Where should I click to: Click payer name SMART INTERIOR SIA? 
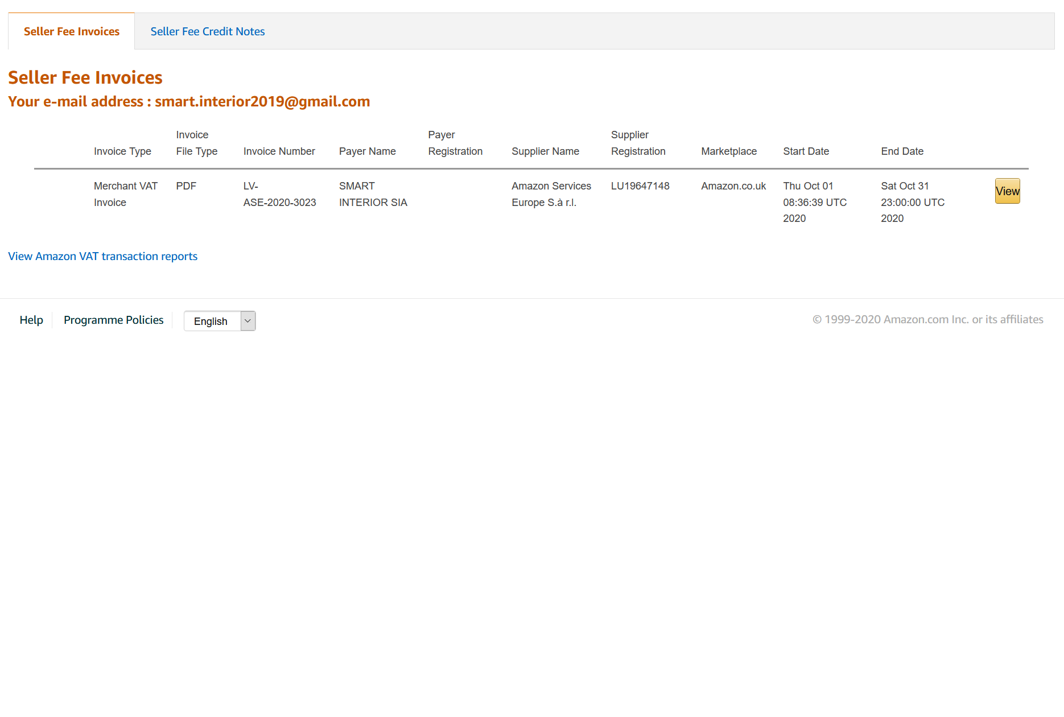coord(373,194)
